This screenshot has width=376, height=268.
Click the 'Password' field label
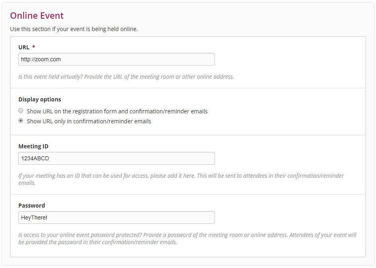(x=32, y=206)
